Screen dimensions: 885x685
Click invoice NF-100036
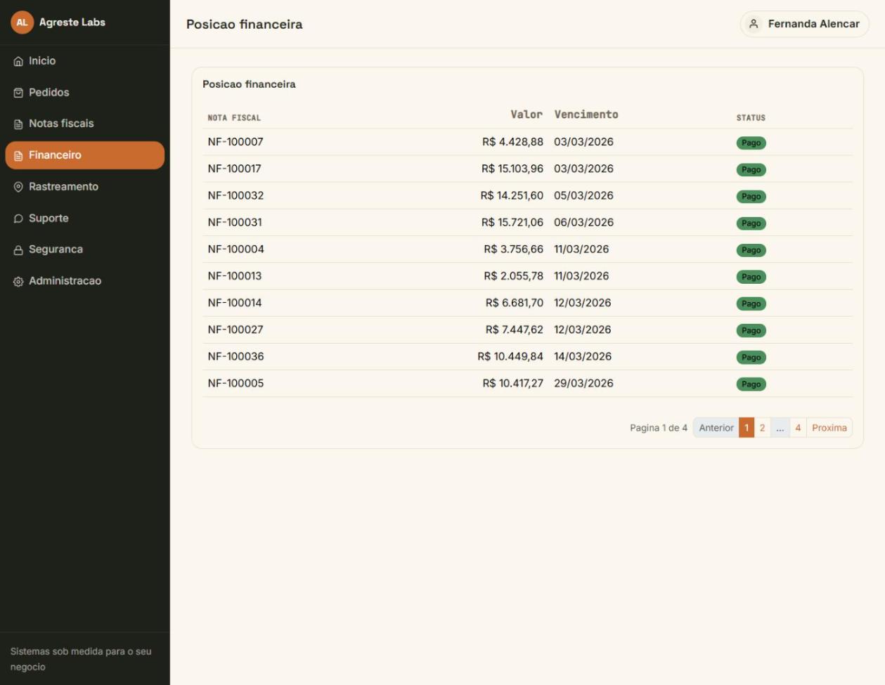(x=235, y=356)
